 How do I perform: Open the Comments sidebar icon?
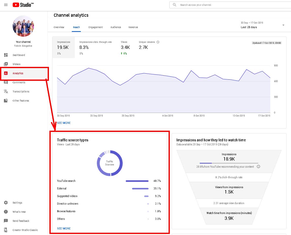(6, 82)
